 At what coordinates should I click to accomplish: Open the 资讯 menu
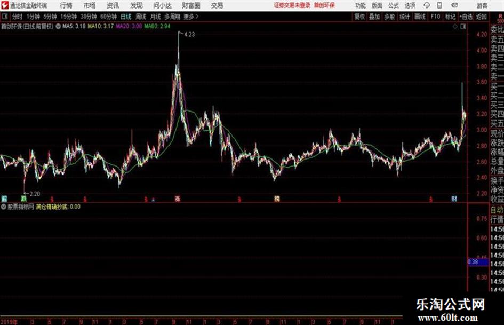coord(113,5)
